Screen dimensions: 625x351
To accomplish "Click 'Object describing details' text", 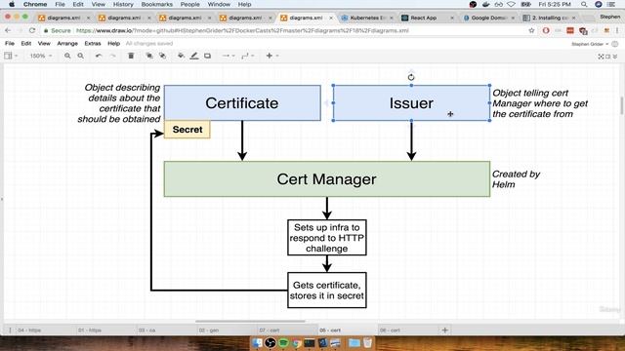I will coord(119,103).
